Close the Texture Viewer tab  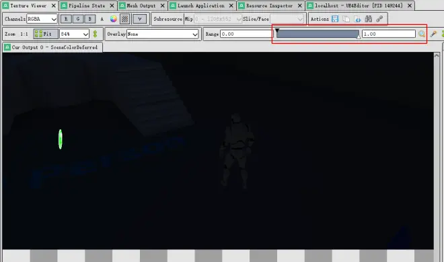53,5
